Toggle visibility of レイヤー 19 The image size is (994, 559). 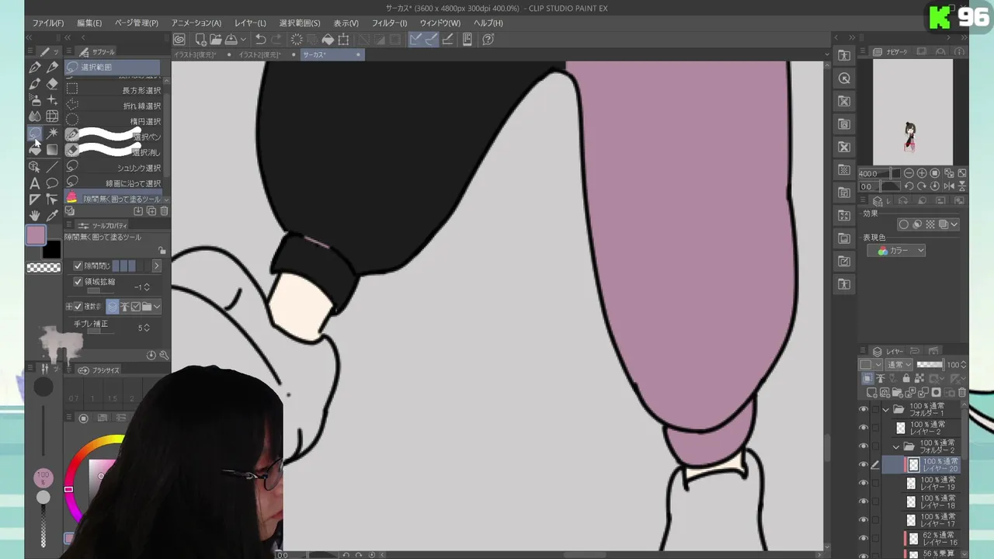pyautogui.click(x=864, y=483)
